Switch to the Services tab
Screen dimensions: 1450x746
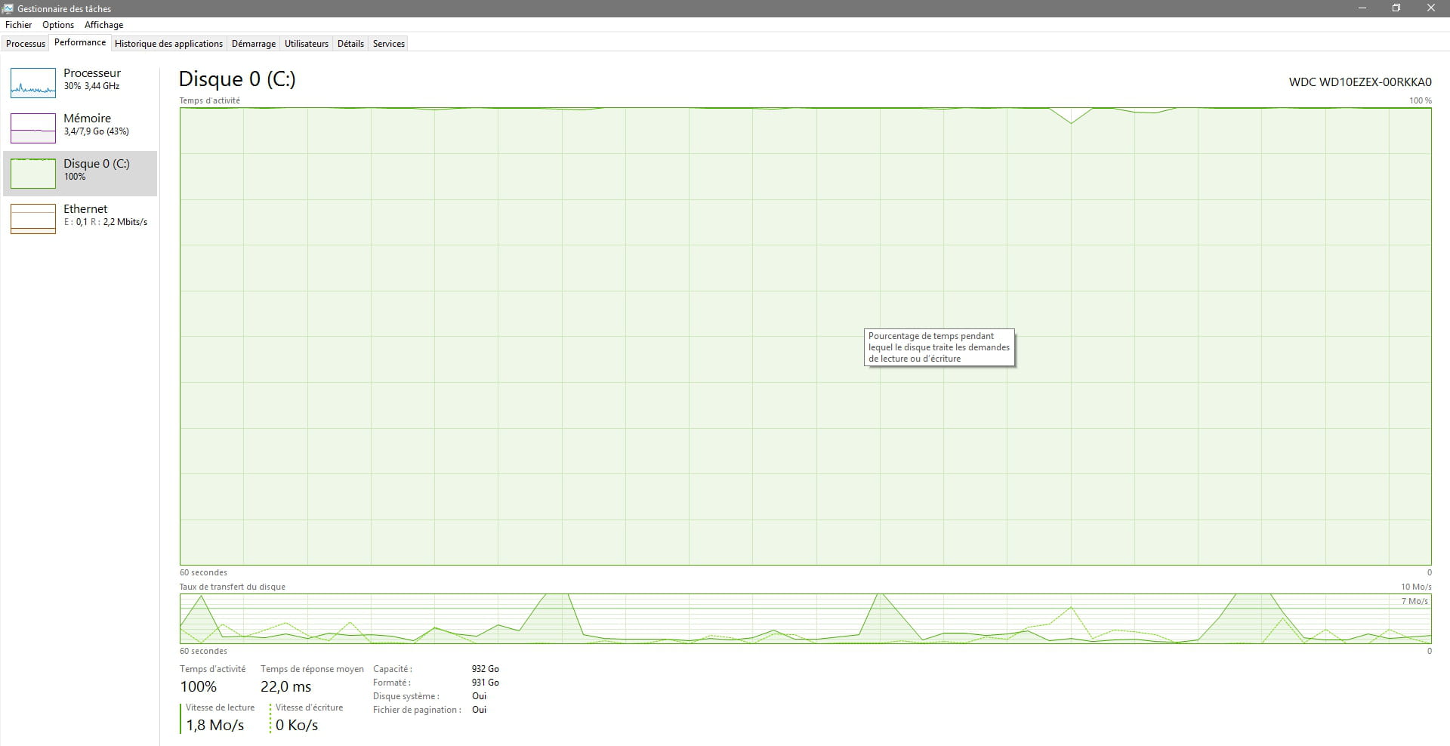coord(389,44)
